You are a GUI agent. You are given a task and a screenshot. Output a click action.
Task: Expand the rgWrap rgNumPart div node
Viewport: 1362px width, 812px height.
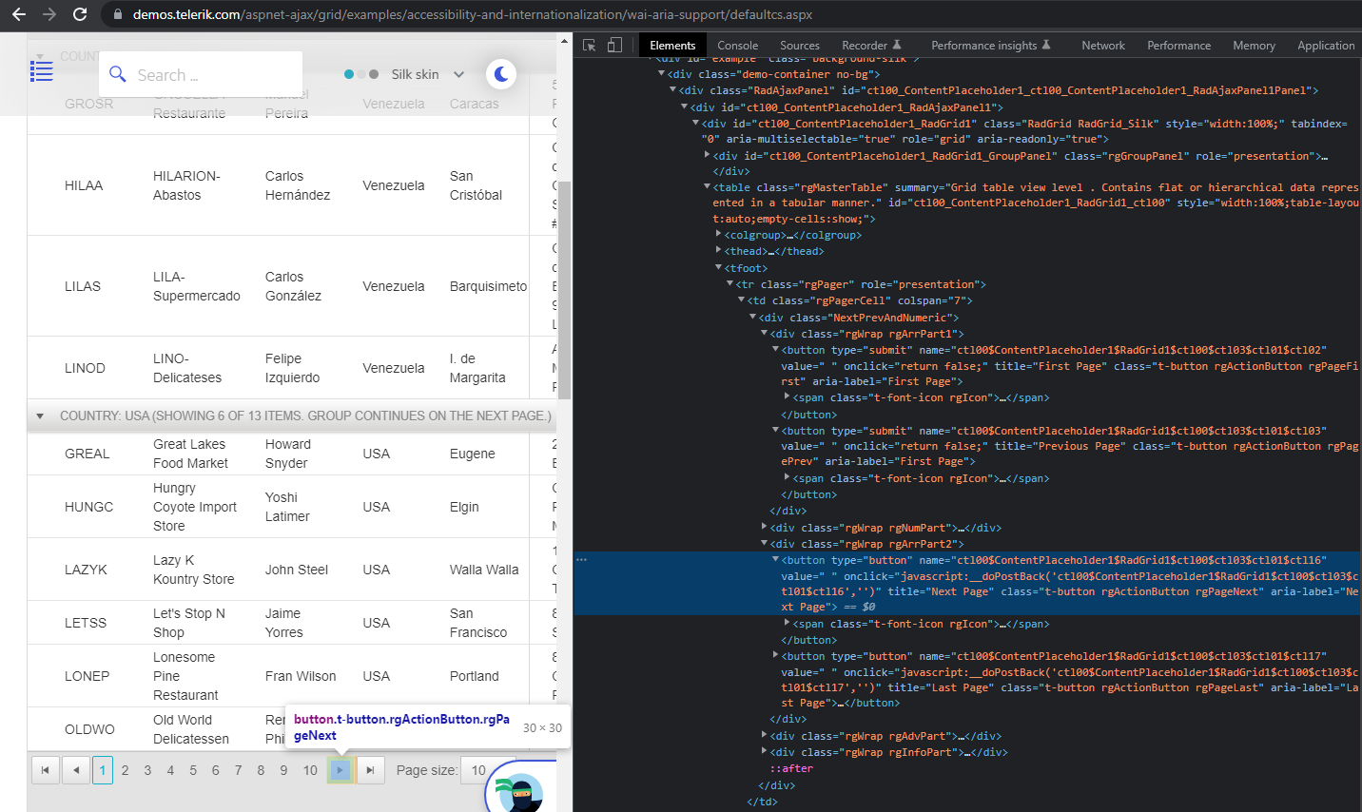765,526
